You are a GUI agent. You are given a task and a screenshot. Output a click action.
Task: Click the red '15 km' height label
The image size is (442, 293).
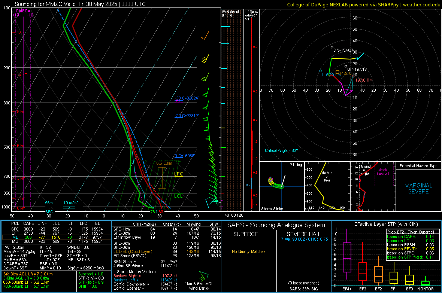(22, 33)
